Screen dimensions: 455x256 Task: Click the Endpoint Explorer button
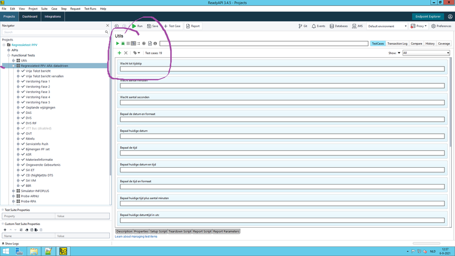pyautogui.click(x=428, y=16)
